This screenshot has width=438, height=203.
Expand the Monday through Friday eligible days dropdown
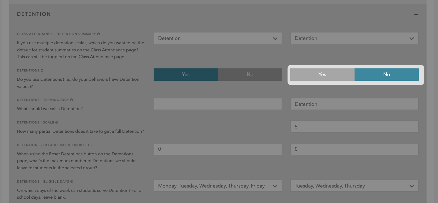218,186
